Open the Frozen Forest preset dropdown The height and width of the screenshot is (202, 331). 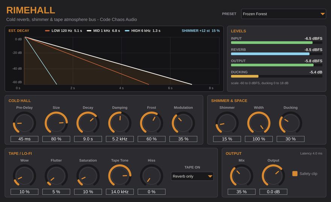(x=283, y=14)
